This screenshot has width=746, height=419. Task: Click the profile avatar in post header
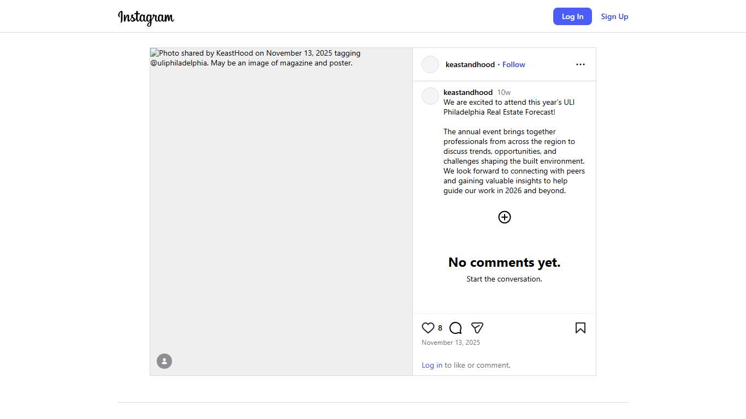(430, 64)
